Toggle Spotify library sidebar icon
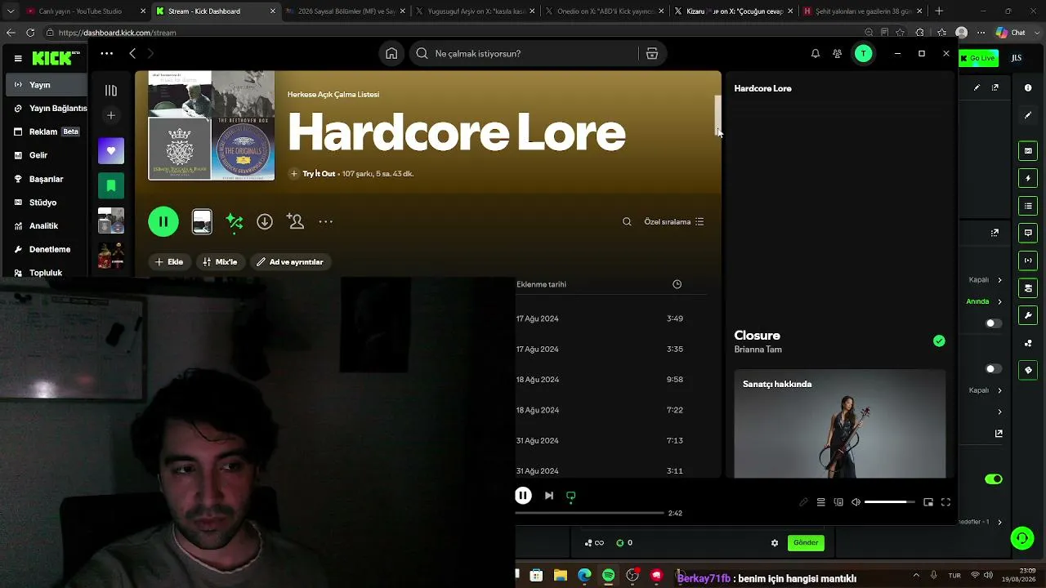 click(x=111, y=91)
